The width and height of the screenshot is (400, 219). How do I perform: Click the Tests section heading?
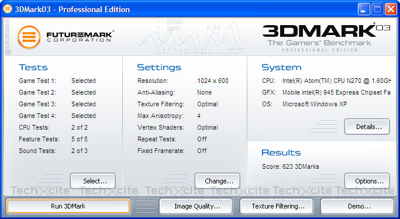click(33, 67)
